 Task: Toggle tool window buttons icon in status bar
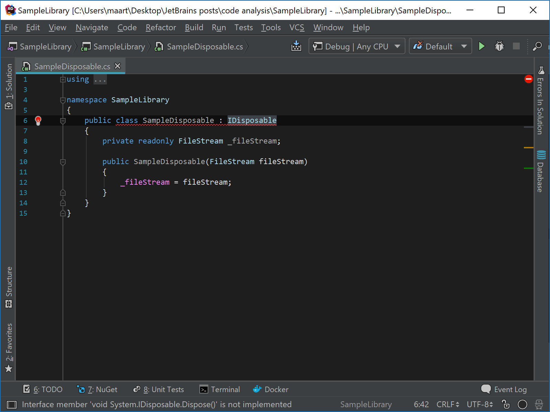coord(12,404)
